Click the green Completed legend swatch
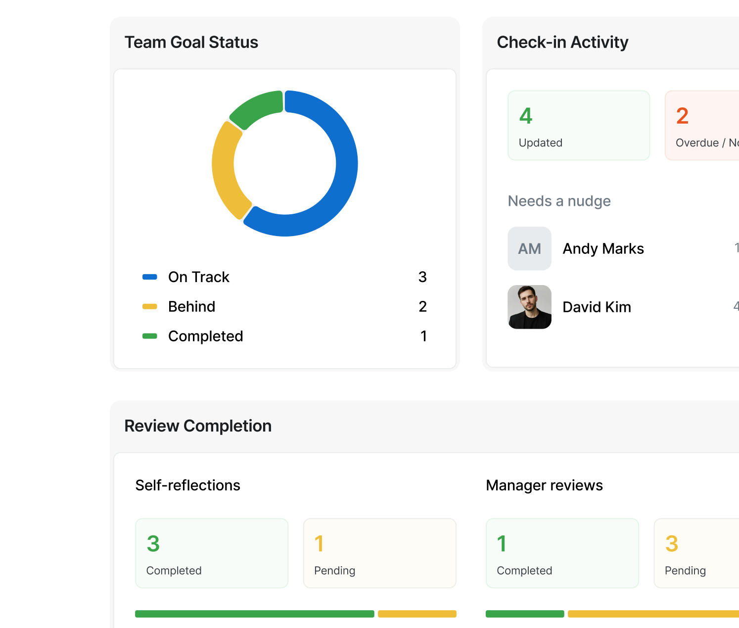739x628 pixels. (150, 337)
